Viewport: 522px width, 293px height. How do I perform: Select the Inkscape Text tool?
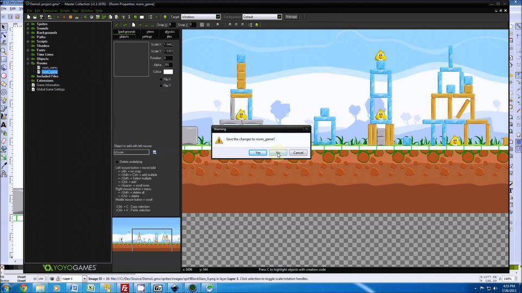click(4, 125)
